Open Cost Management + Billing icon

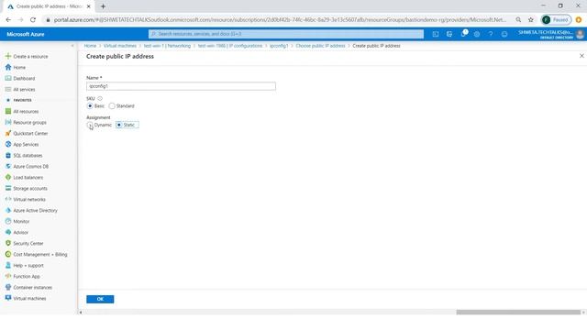point(8,254)
